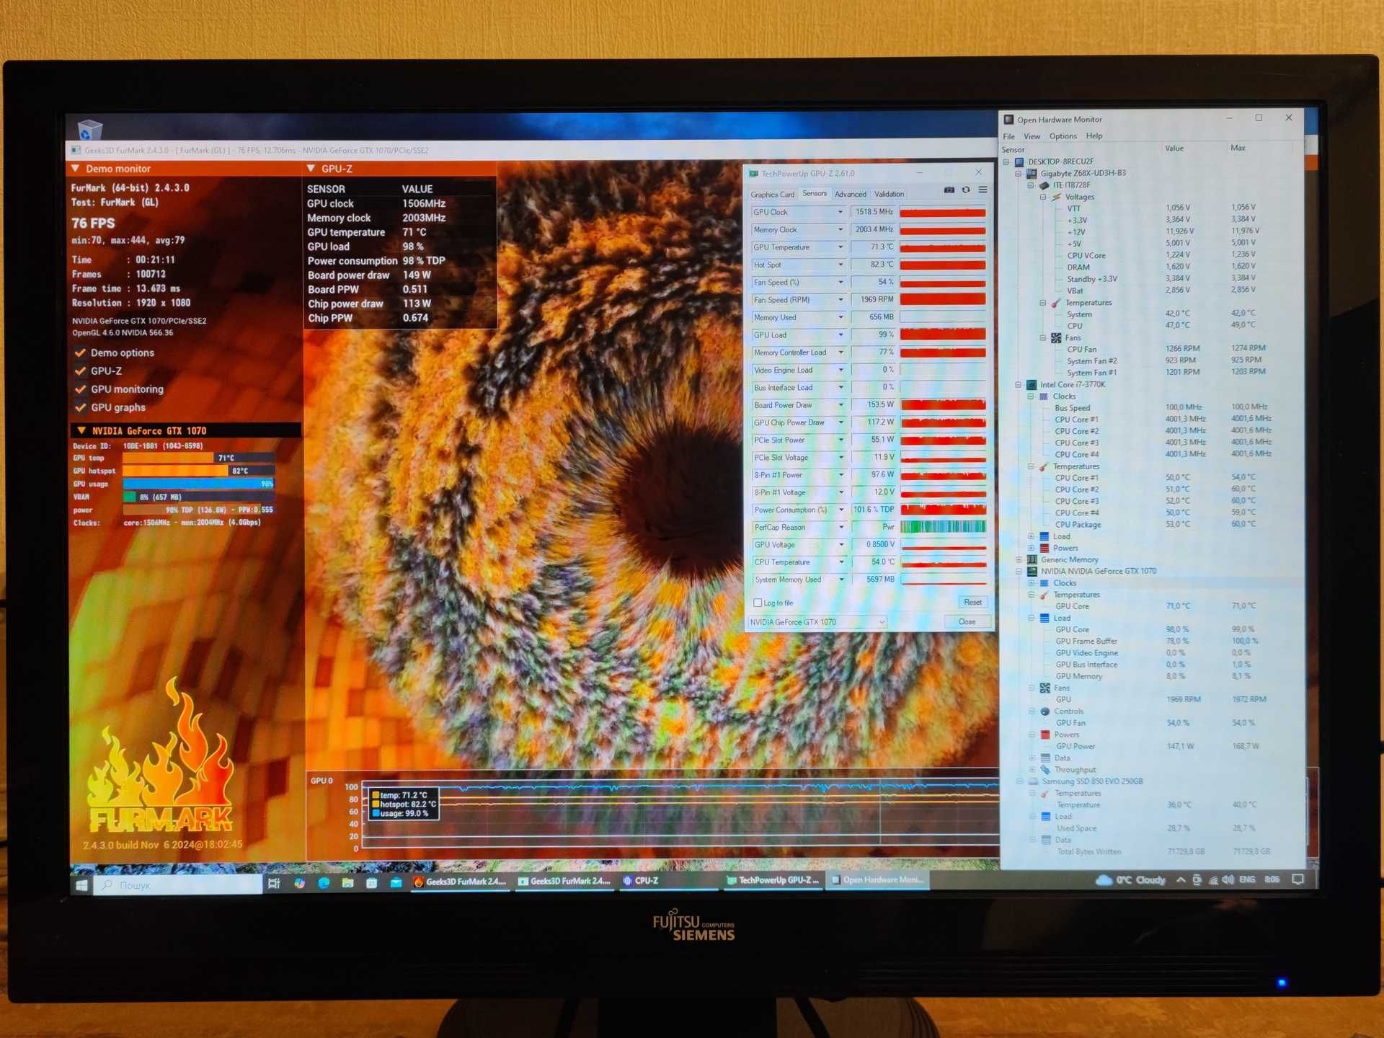
Task: Open the notification center icon
Action: pos(1298,879)
